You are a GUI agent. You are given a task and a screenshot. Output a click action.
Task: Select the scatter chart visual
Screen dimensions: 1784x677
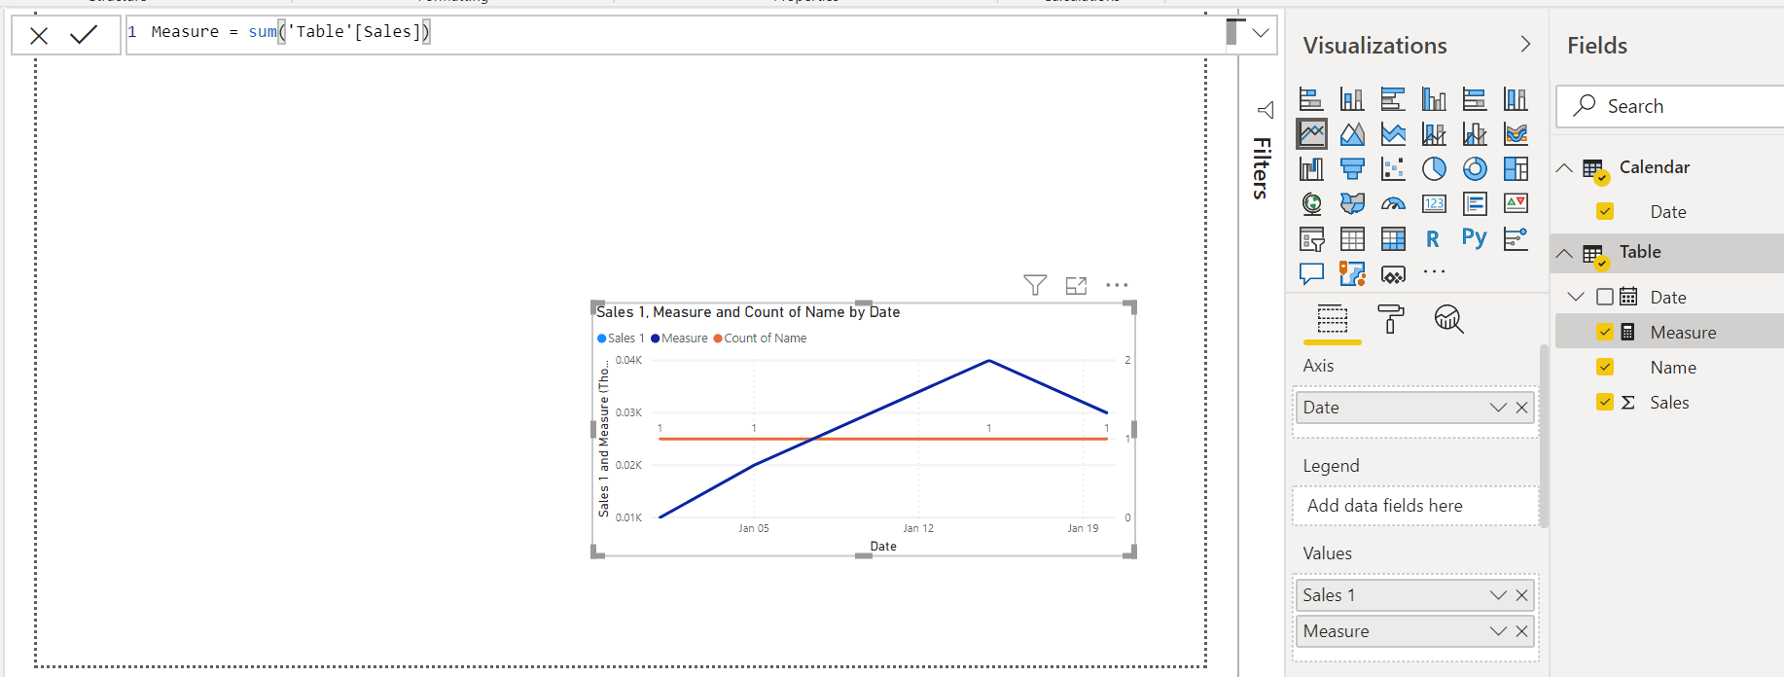point(1393,169)
